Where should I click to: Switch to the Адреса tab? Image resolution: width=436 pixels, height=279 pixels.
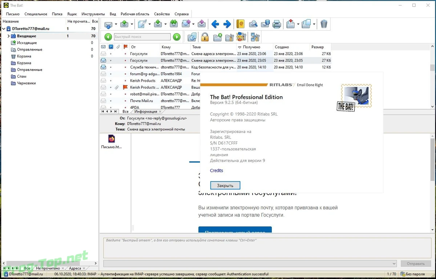coord(75,268)
